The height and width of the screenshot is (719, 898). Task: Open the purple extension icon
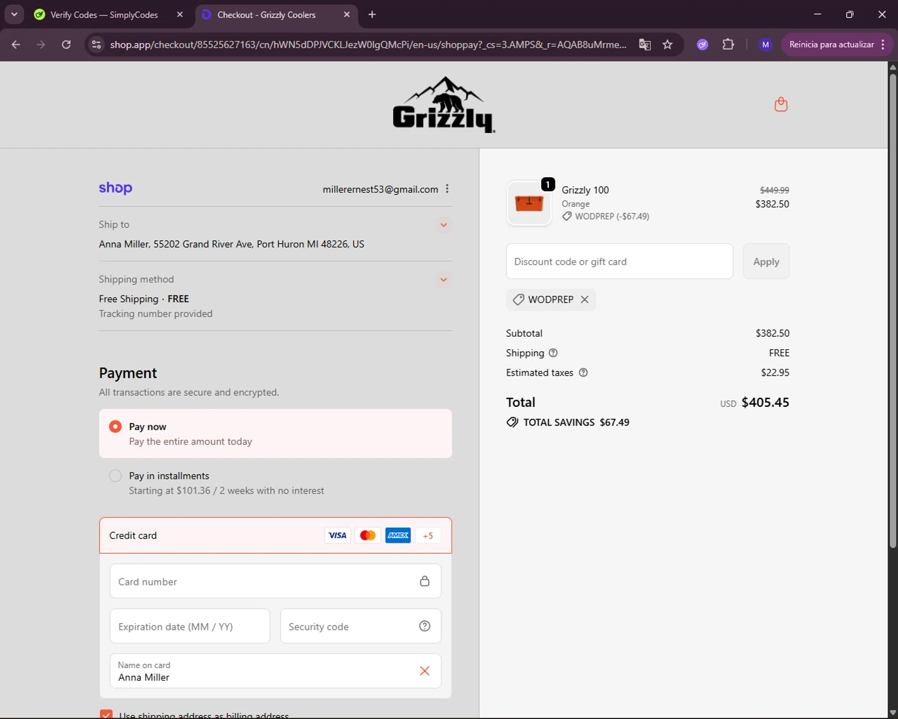coord(703,44)
